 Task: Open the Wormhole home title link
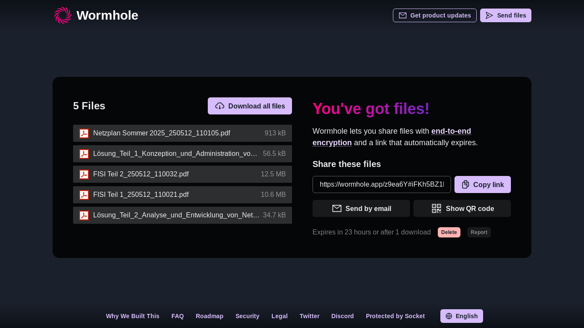pos(107,15)
